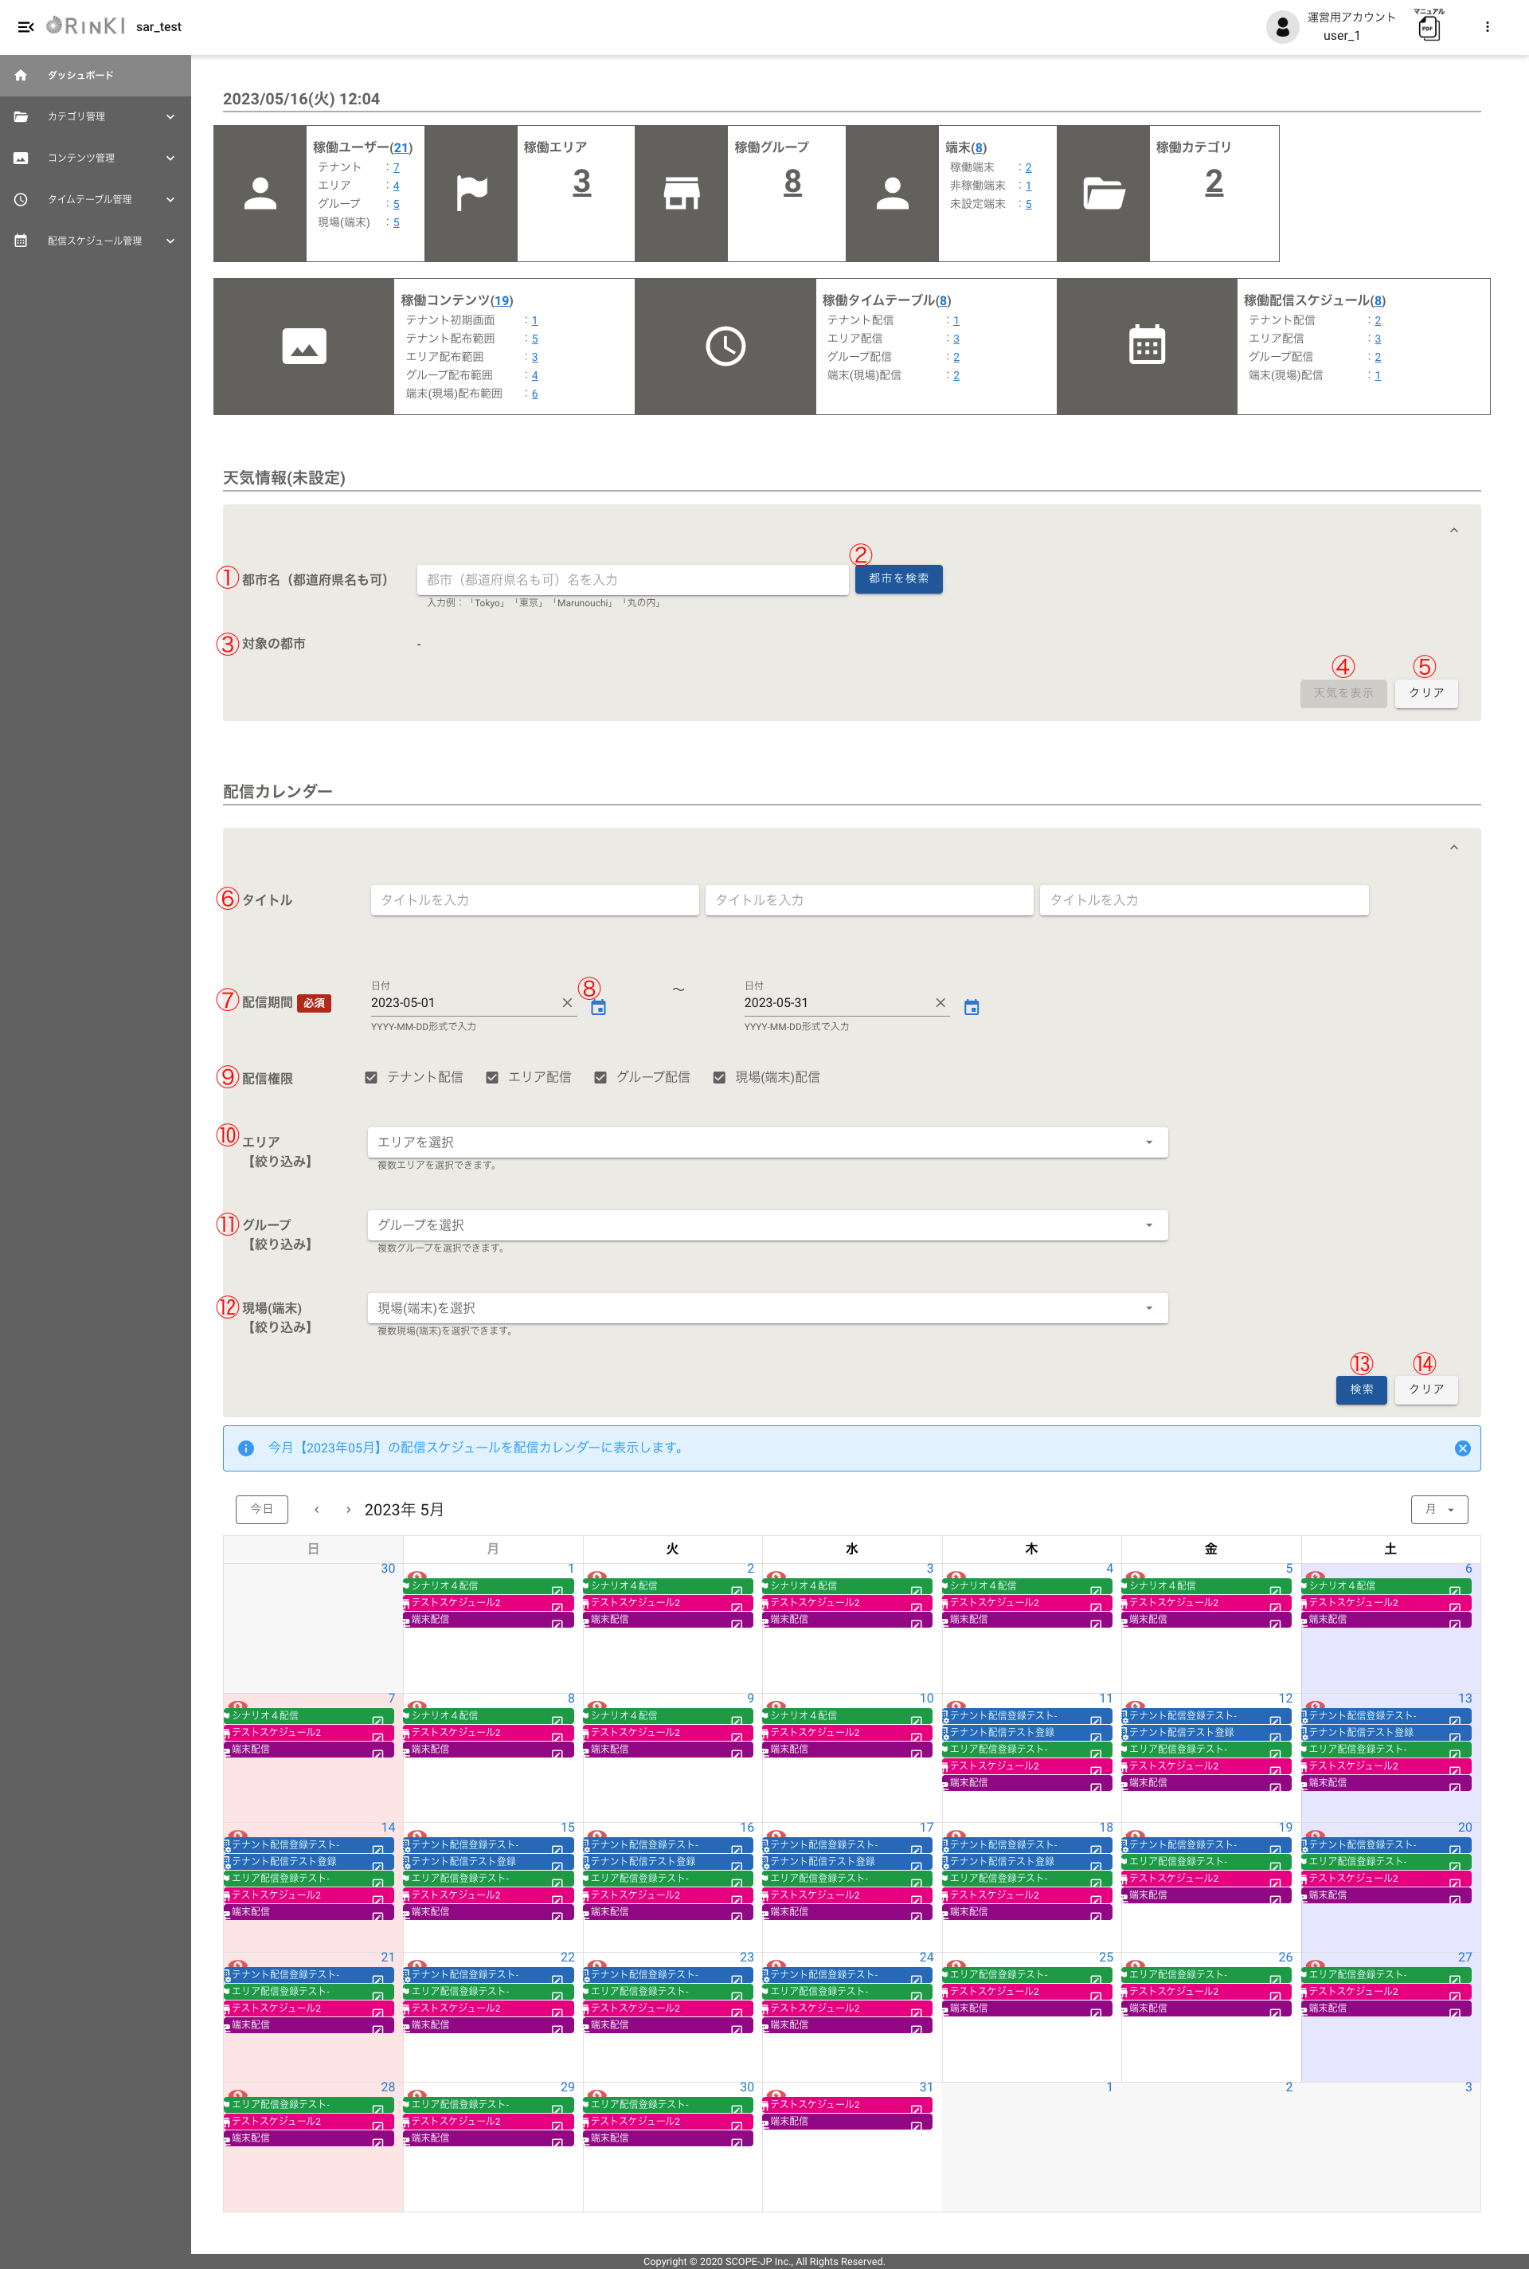This screenshot has height=2269, width=1529.
Task: Click the 都市を検索 button
Action: click(898, 579)
